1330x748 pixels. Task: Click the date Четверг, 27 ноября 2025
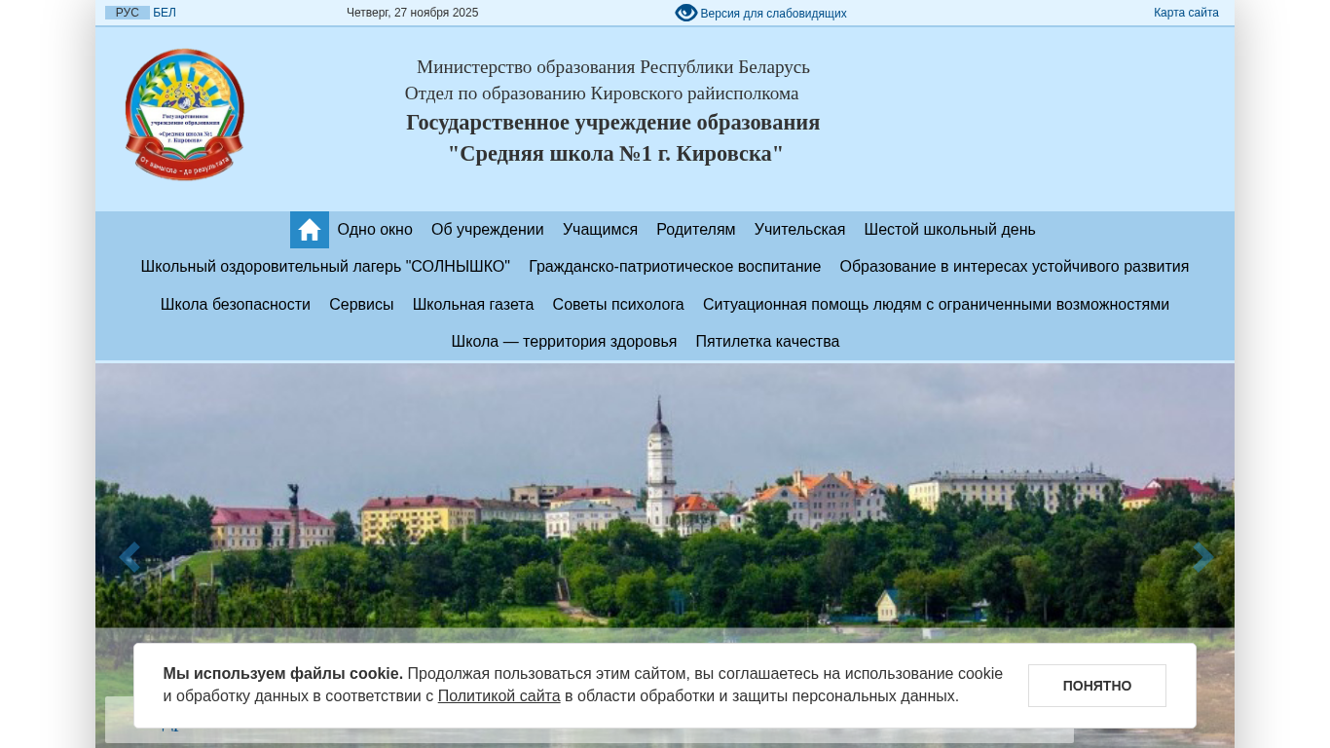pyautogui.click(x=413, y=13)
